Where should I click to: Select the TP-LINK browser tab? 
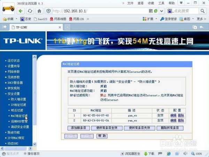[x=36, y=27]
